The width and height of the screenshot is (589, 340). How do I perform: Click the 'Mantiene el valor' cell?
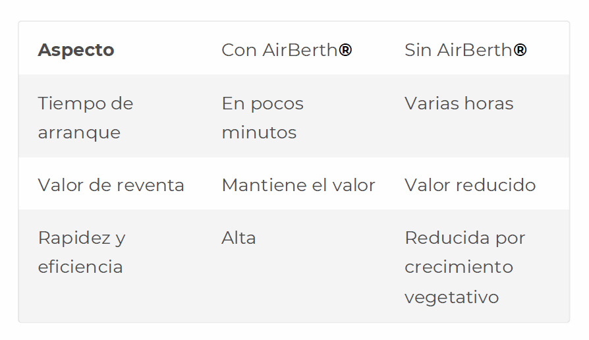point(298,185)
